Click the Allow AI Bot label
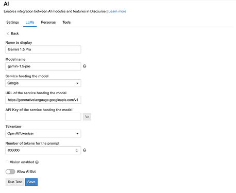The height and width of the screenshot is (193, 236). (26, 172)
